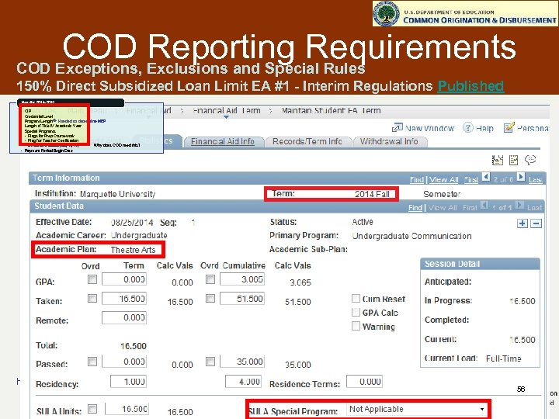Toggle Passed cumulative override checkbox
This screenshot has height=419, width=559.
click(x=210, y=362)
